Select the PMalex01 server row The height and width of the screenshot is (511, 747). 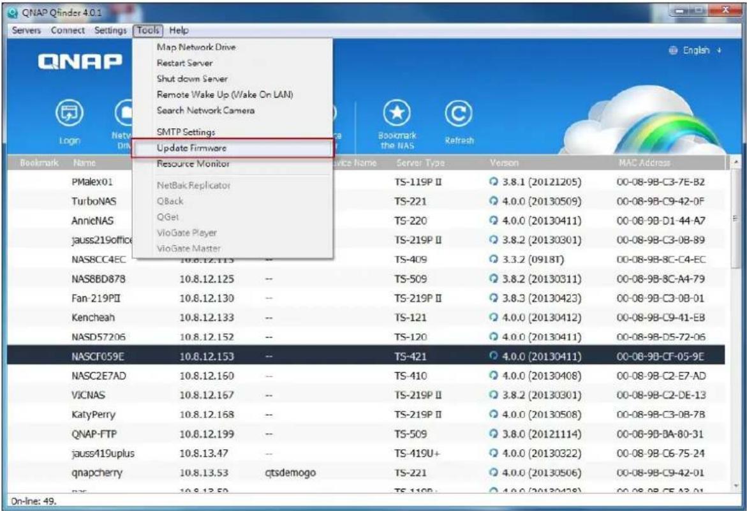[x=366, y=181]
